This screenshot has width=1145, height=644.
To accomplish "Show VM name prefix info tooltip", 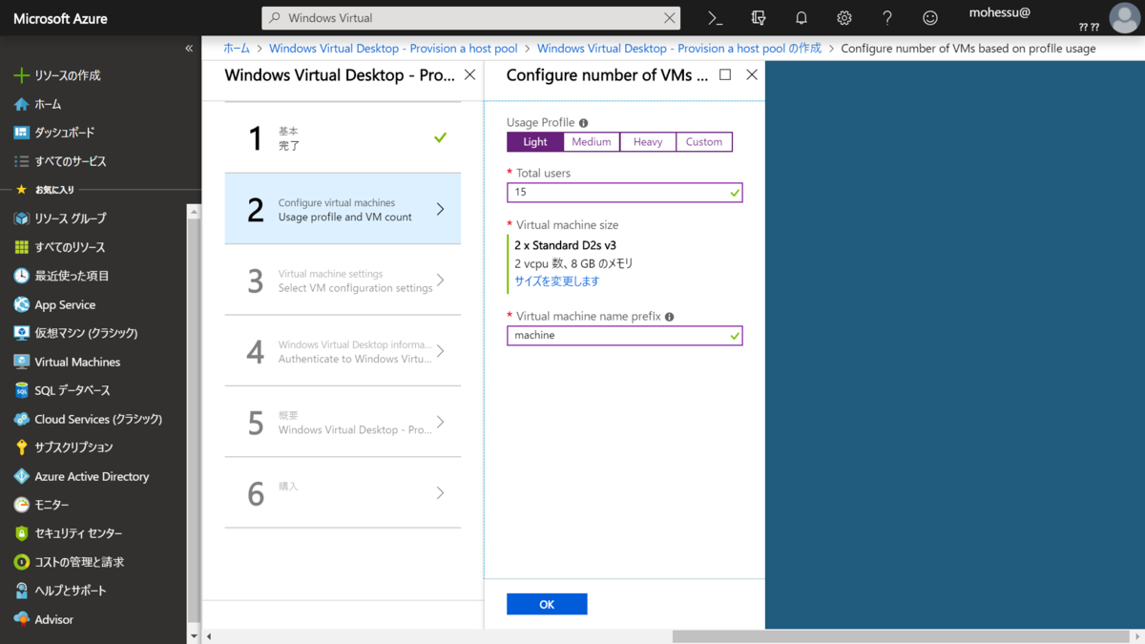I will [x=670, y=317].
